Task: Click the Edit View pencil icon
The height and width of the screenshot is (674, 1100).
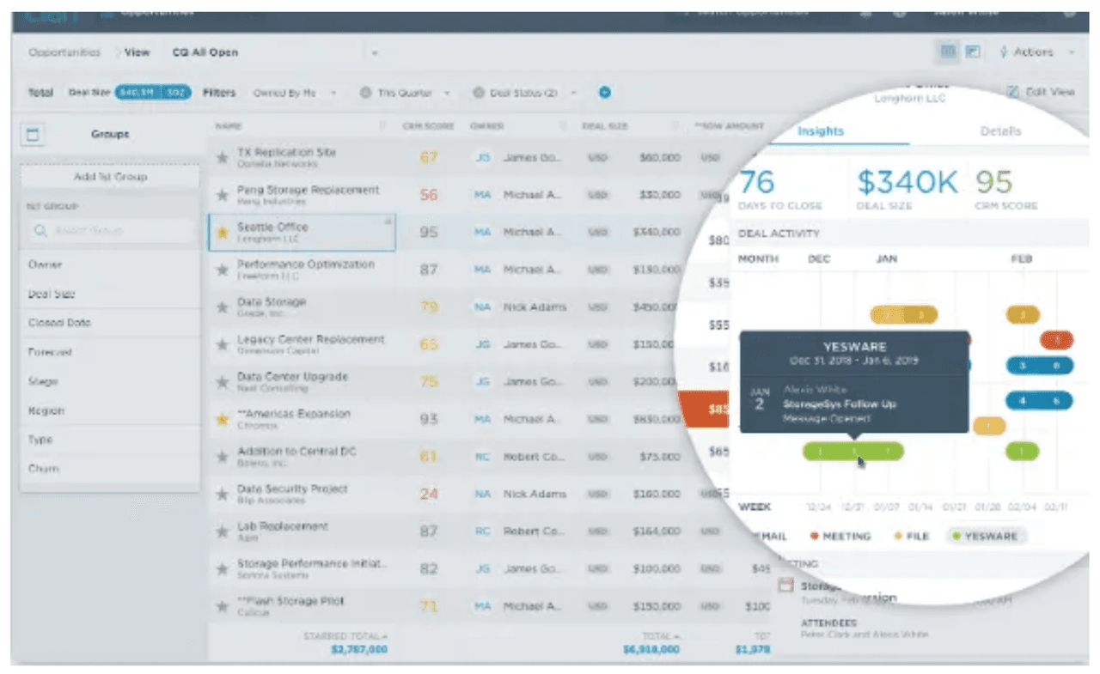Action: point(1012,92)
